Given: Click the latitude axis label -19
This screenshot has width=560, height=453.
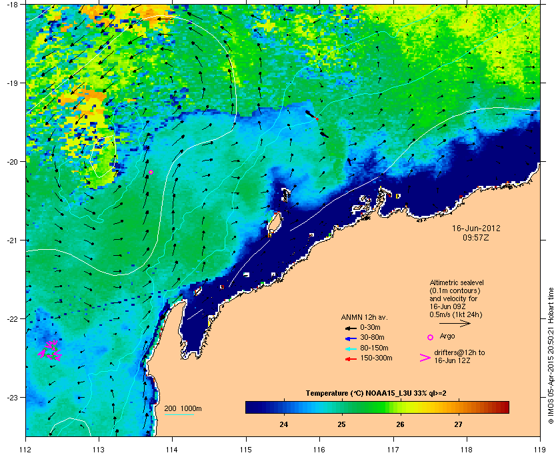Looking at the screenshot, I should point(12,83).
